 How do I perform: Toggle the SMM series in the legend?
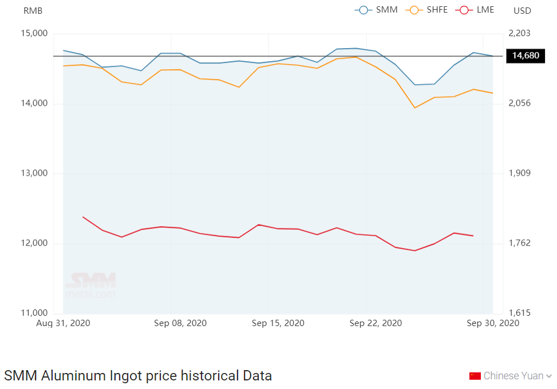coord(376,10)
